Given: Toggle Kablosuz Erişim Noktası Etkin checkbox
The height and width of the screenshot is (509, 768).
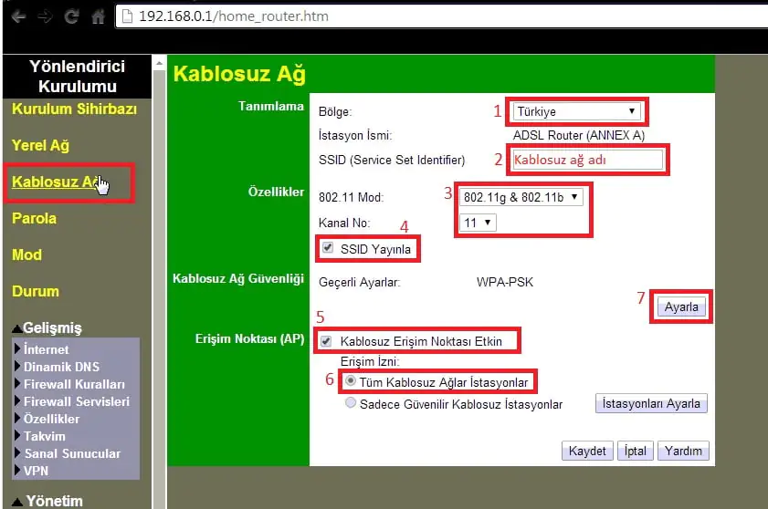Looking at the screenshot, I should click(x=326, y=341).
